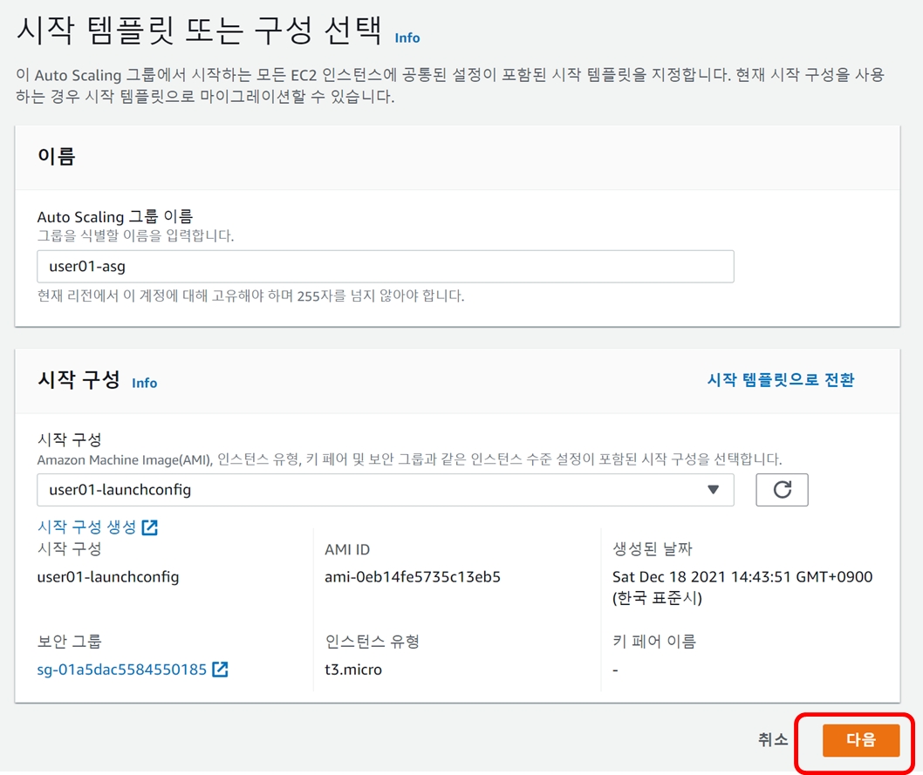Click external link icon next to security group ID
The width and height of the screenshot is (923, 775).
click(221, 670)
